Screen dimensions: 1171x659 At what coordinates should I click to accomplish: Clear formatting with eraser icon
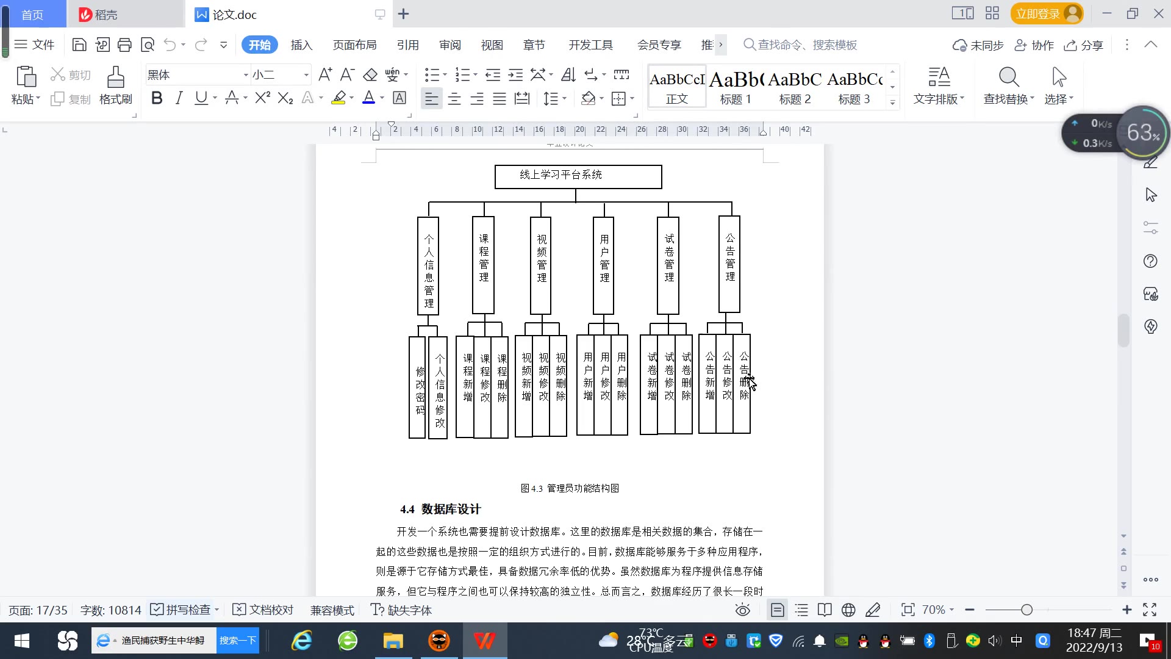(370, 74)
